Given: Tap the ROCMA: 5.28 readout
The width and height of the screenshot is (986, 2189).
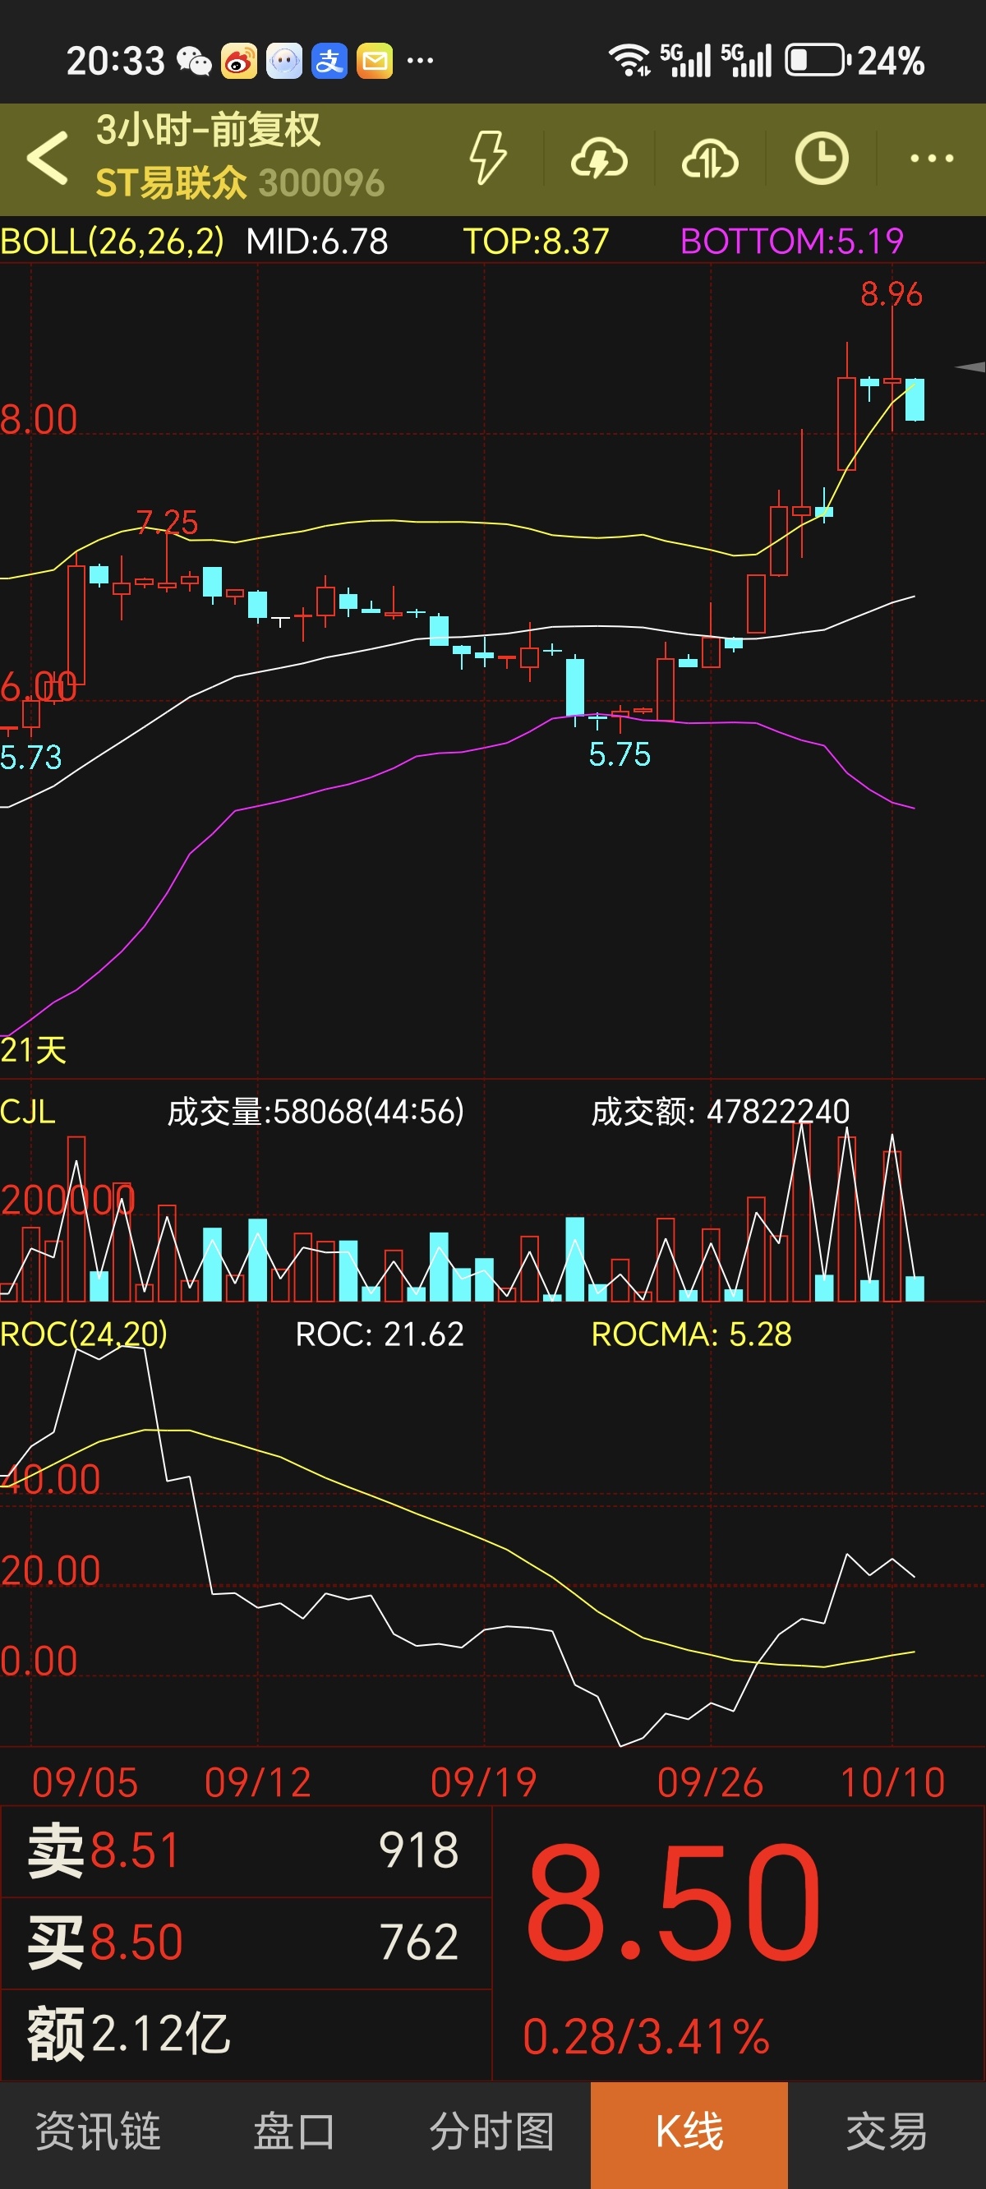Looking at the screenshot, I should pyautogui.click(x=691, y=1334).
